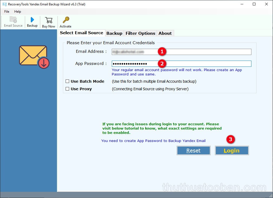The height and width of the screenshot is (198, 273).
Task: Switch to the Backup tab
Action: pos(114,33)
